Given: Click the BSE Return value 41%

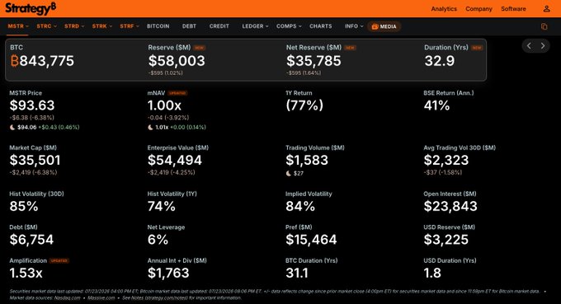Looking at the screenshot, I should coord(437,105).
